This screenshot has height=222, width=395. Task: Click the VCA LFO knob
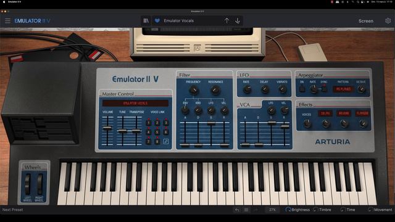271,110
